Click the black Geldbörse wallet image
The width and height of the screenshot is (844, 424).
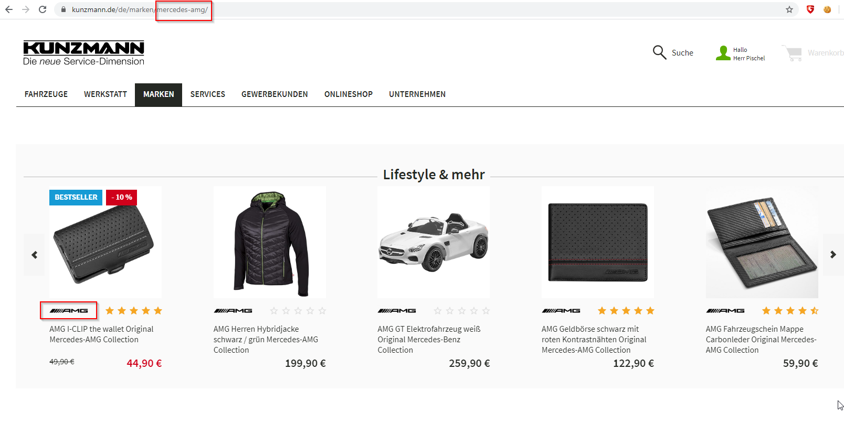pyautogui.click(x=598, y=242)
